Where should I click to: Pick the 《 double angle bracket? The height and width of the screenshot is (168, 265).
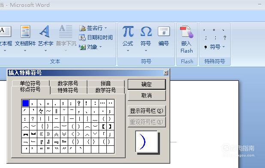click(x=41, y=134)
